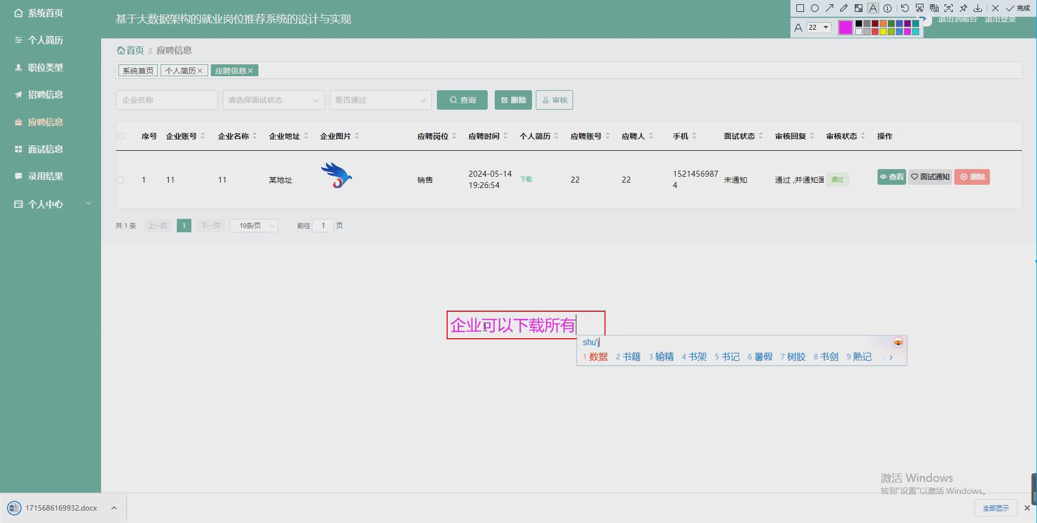This screenshot has height=523, width=1037.
Task: Select the mosaic blur tool
Action: [859, 8]
